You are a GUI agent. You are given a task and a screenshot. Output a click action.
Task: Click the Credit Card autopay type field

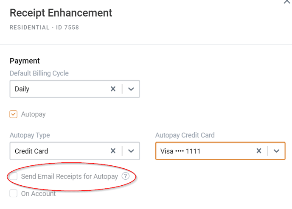(75, 151)
